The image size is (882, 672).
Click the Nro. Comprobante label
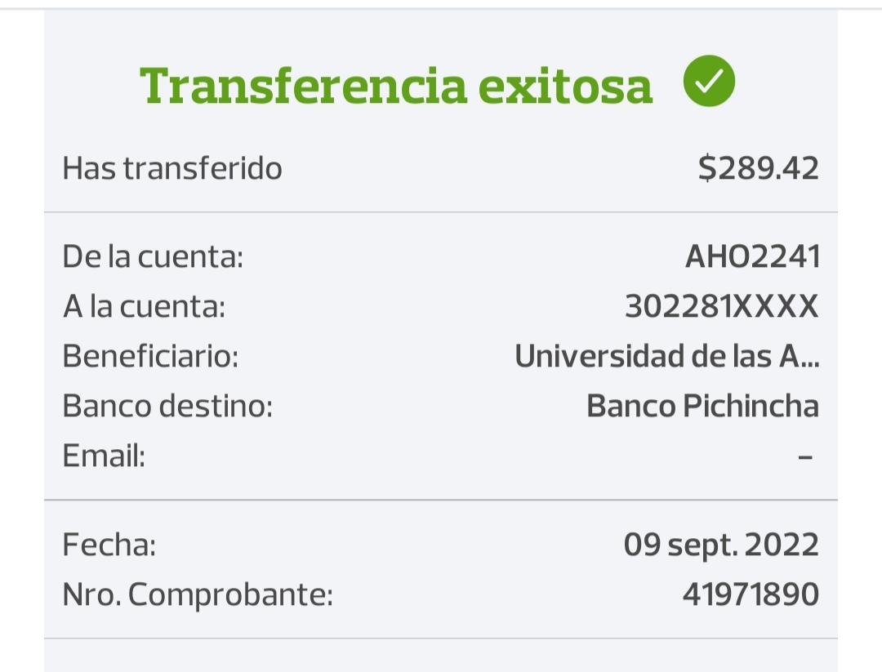pos(198,594)
